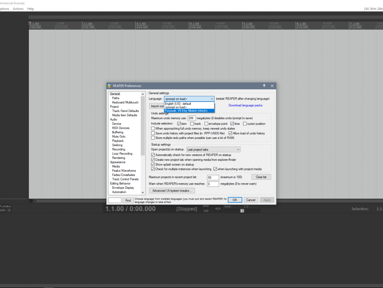The height and width of the screenshot is (288, 383).
Task: Select Project in the preferences tree
Action: coord(114,107)
